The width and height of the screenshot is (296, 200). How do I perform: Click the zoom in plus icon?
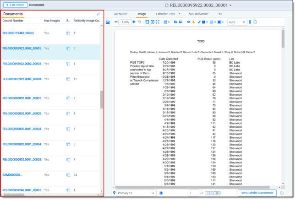coord(134,22)
